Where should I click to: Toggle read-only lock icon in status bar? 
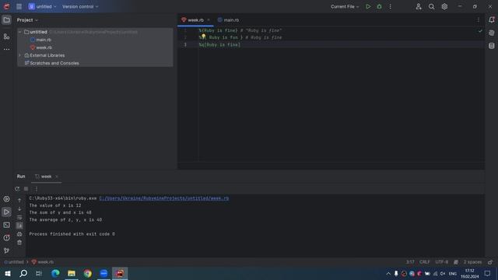coord(490,262)
